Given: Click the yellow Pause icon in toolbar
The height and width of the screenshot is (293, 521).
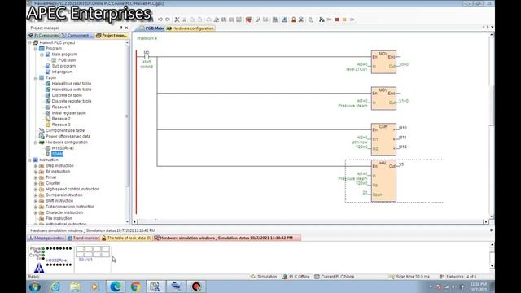Looking at the screenshot, I should click(x=344, y=20).
